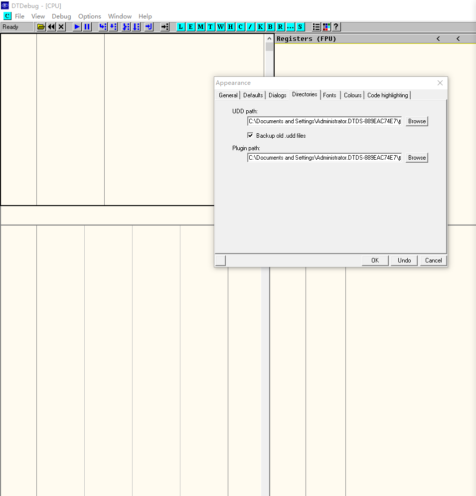The width and height of the screenshot is (476, 496).
Task: Open the Debug menu
Action: click(x=61, y=16)
